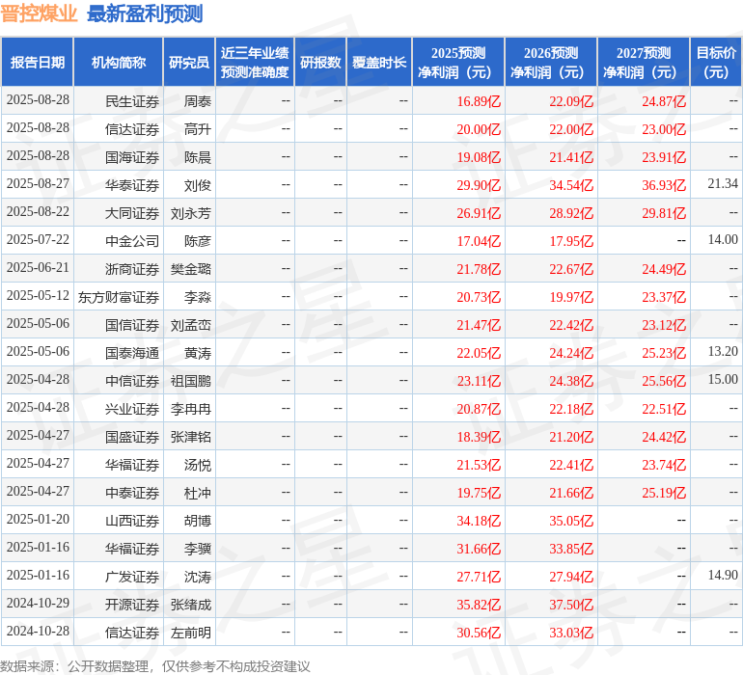Select researcher 汤悦
This screenshot has width=743, height=675.
(198, 464)
